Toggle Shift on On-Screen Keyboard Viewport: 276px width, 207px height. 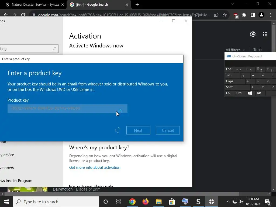point(237,87)
